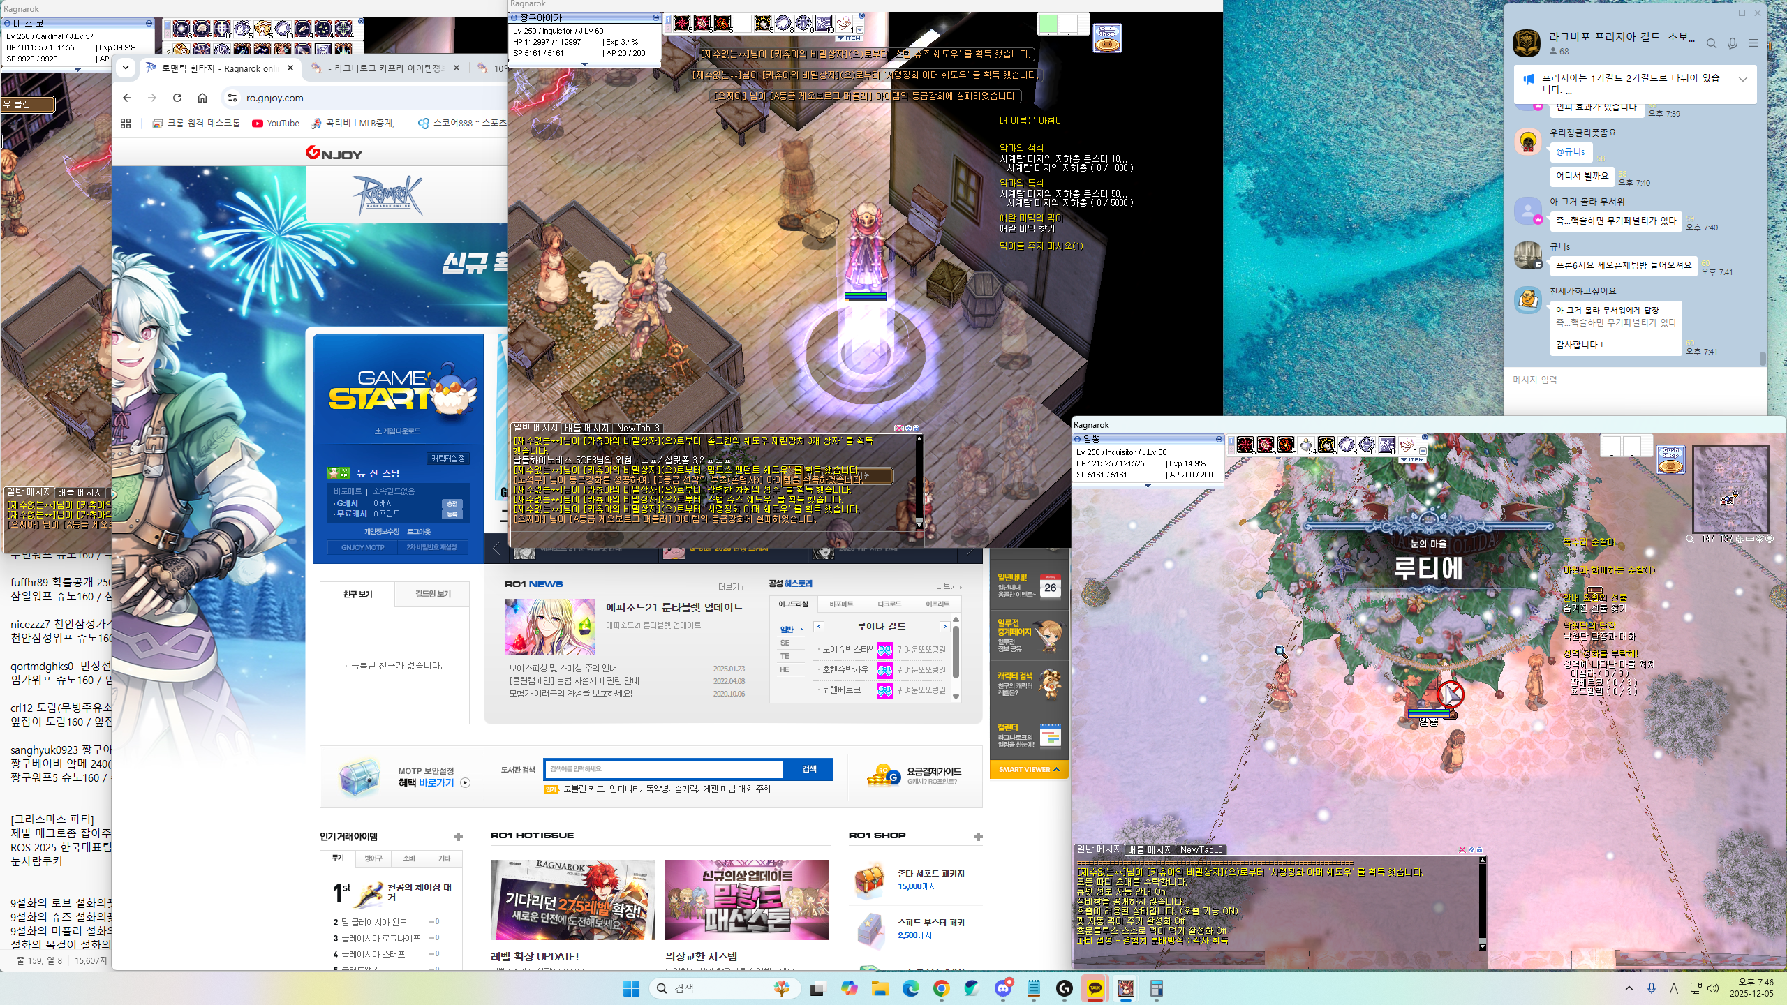Collapse the 암뽕 basic info window
This screenshot has width=1787, height=1005.
1219,439
